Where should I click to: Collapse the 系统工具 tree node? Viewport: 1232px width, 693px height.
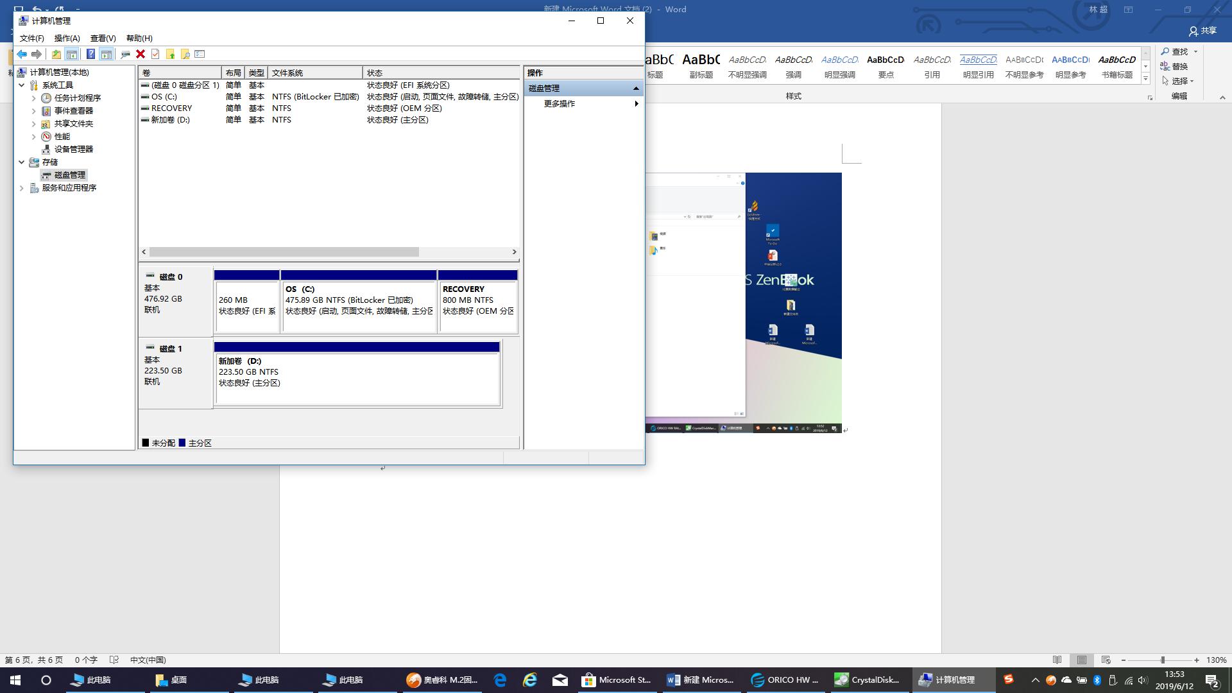[22, 85]
